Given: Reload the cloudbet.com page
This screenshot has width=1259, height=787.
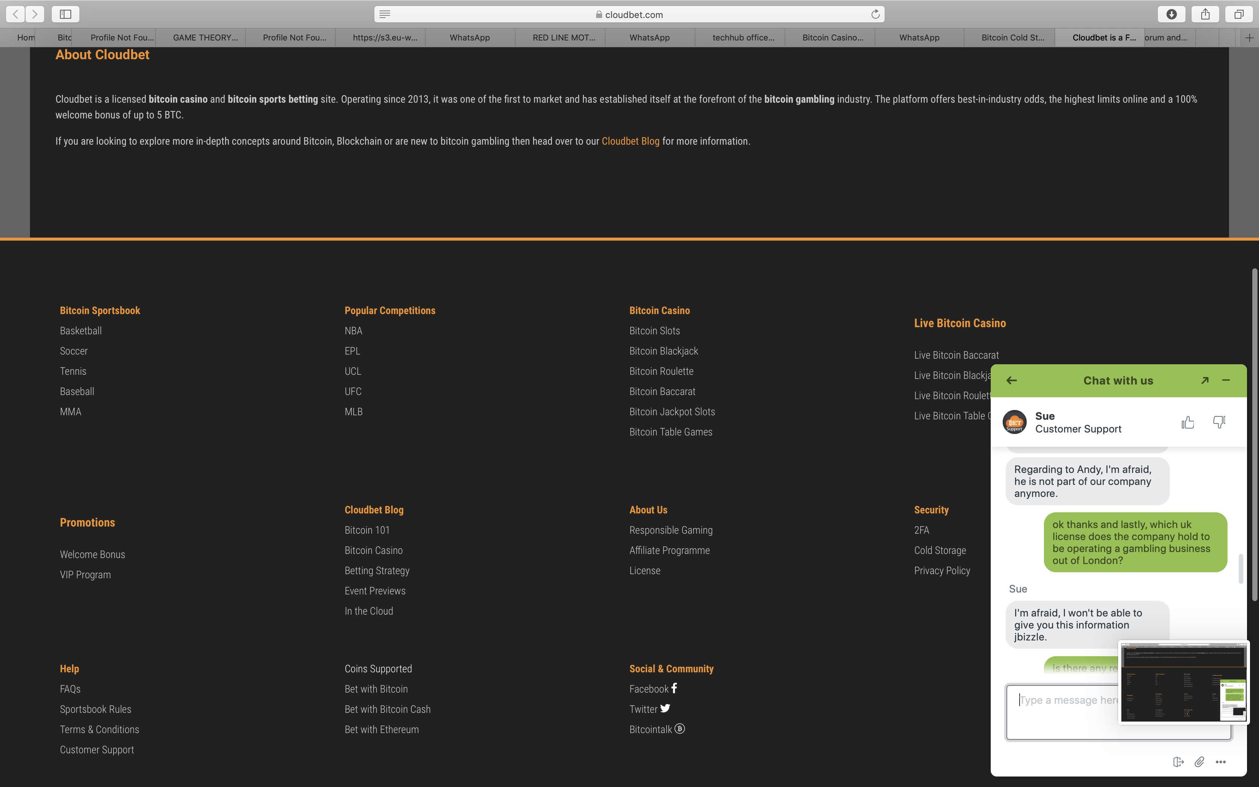Looking at the screenshot, I should point(875,15).
